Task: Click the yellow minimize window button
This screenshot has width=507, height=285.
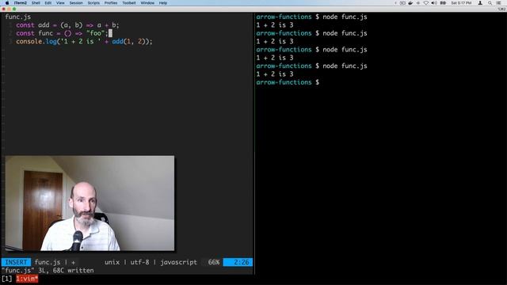Action: (9, 9)
